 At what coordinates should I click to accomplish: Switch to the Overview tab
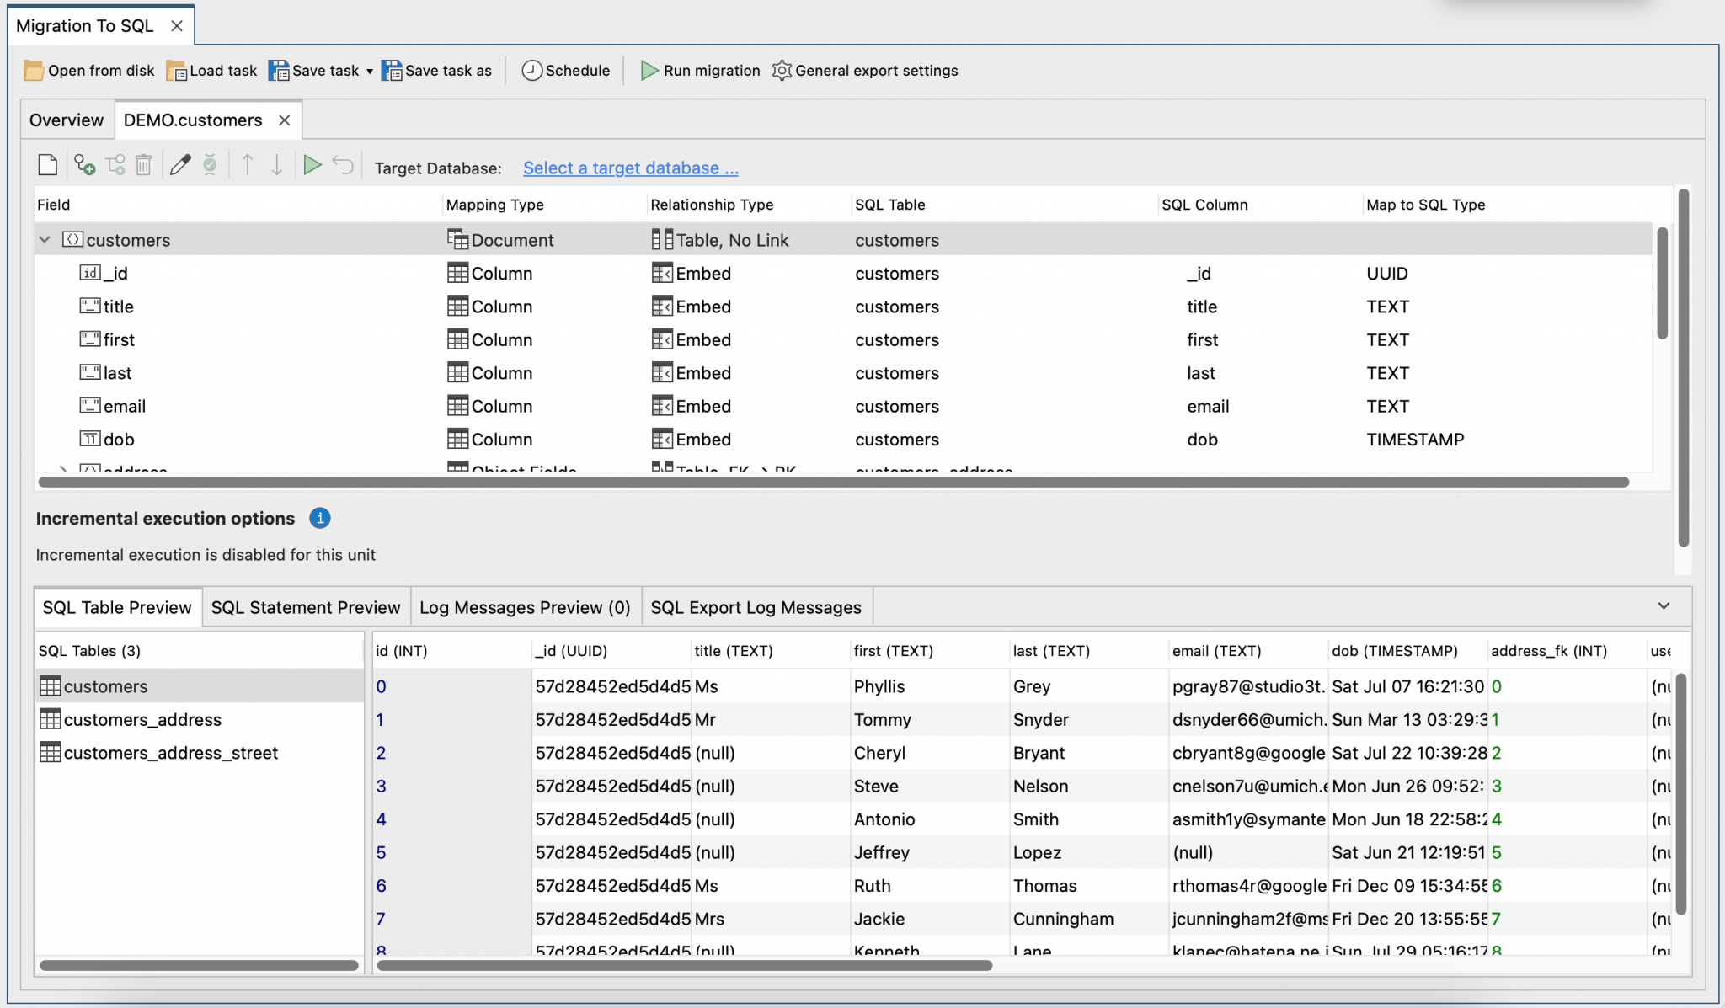67,120
